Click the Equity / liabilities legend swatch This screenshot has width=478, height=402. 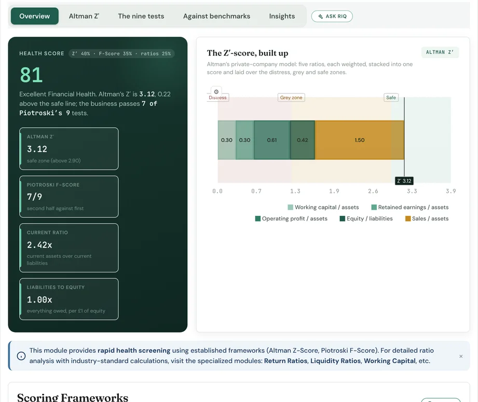tap(343, 218)
